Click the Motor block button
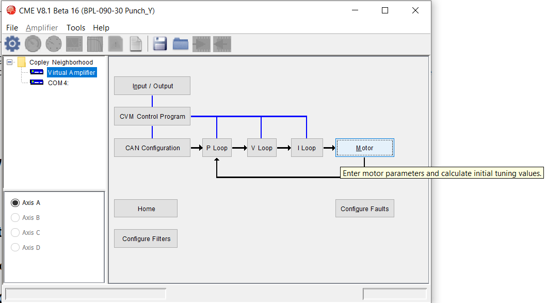This screenshot has height=303, width=546. [364, 148]
